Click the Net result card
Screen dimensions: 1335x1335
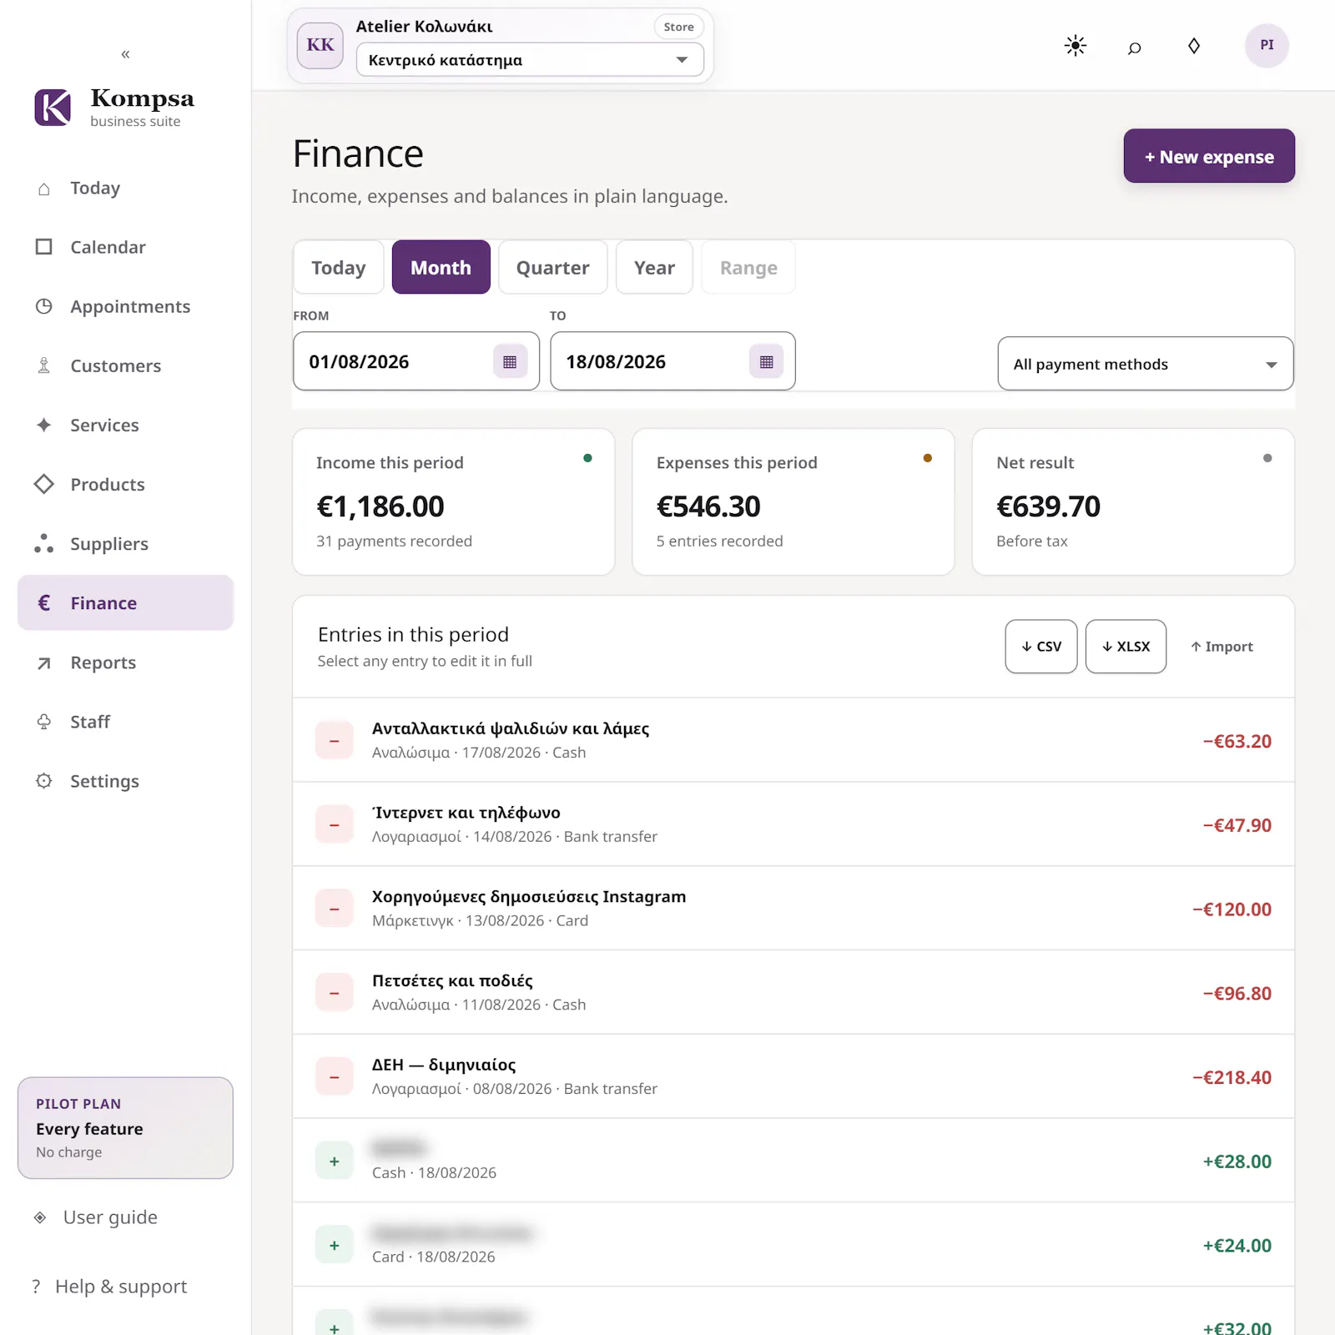coord(1133,501)
